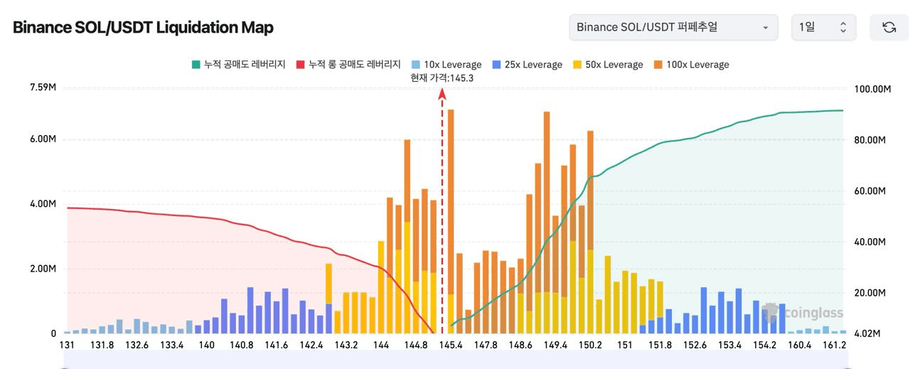Click the 현재 가격:145.3 label
The height and width of the screenshot is (369, 910).
pos(441,77)
